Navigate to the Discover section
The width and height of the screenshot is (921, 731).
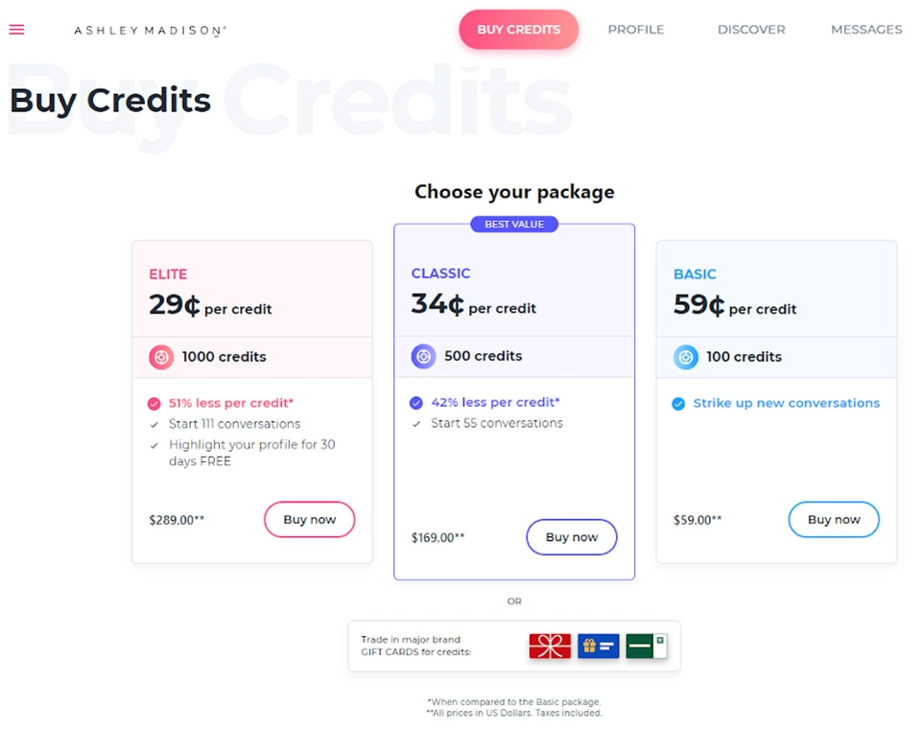pos(751,30)
